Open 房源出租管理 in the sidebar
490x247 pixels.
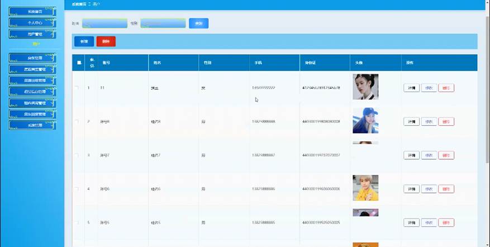pos(32,80)
